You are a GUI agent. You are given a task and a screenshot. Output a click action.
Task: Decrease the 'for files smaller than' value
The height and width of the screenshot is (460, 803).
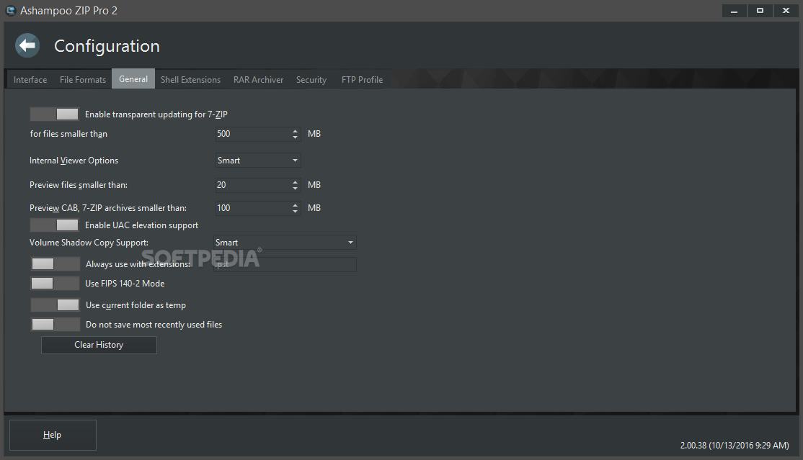click(x=295, y=137)
